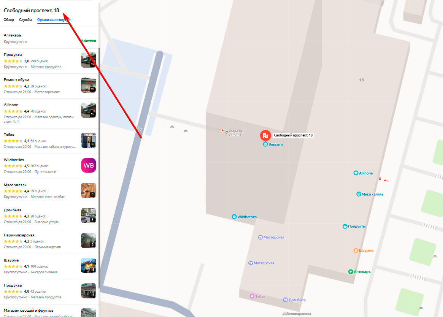This screenshot has height=317, width=443.
Task: Click the Шаурма food map marker
Action: click(356, 250)
